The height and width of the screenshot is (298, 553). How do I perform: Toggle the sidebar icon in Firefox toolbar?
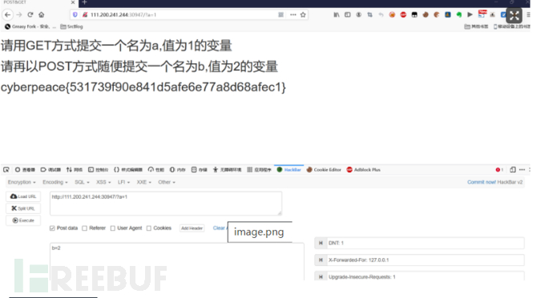pyautogui.click(x=347, y=14)
